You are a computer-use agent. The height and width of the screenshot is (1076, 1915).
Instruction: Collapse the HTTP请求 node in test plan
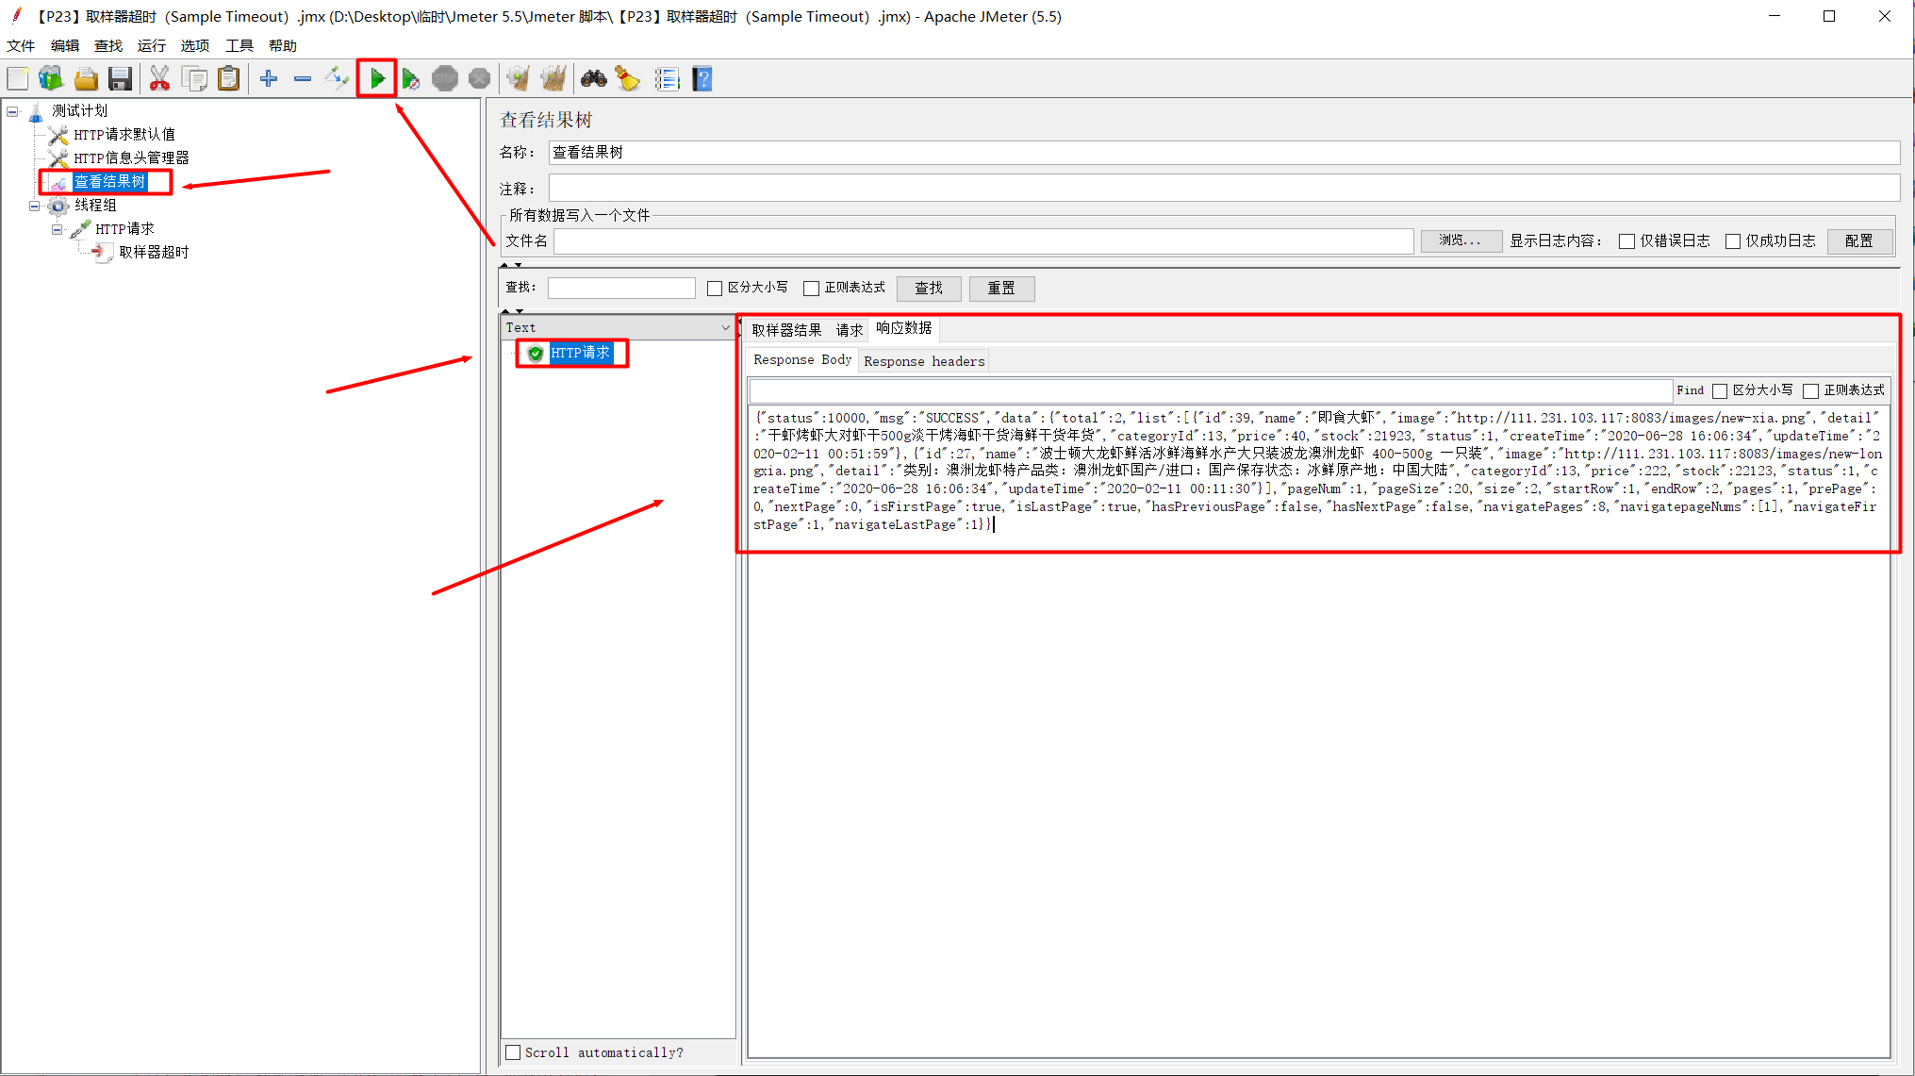tap(58, 229)
